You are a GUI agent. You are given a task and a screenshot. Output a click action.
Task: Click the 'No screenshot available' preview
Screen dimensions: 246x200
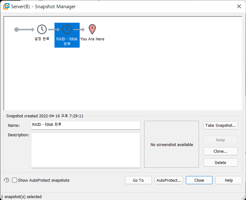click(x=172, y=144)
